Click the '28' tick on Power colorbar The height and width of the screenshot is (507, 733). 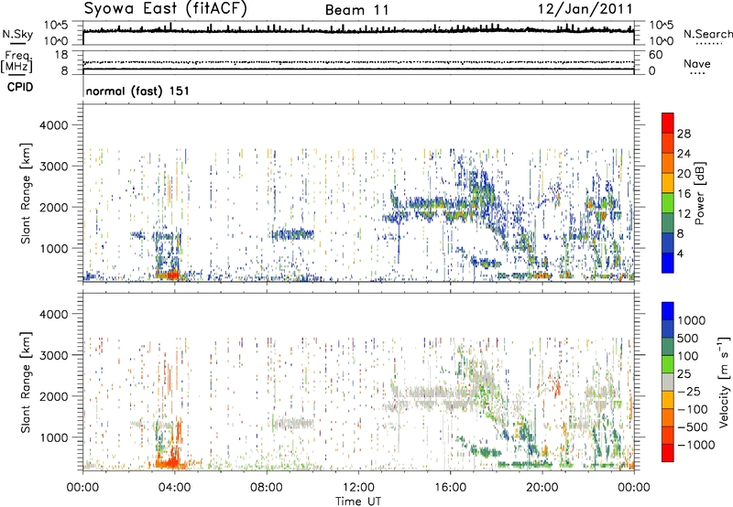coord(684,134)
